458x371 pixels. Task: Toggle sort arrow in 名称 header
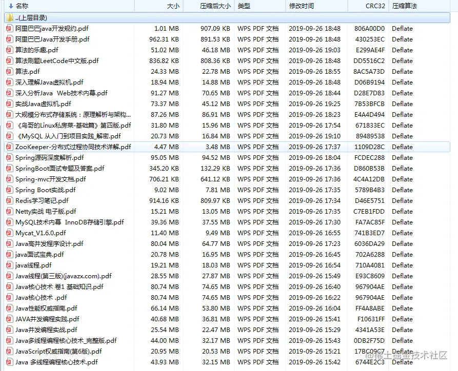tap(11, 6)
